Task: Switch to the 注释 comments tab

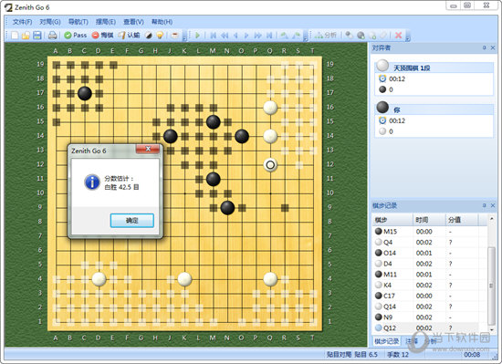Action: tap(412, 341)
